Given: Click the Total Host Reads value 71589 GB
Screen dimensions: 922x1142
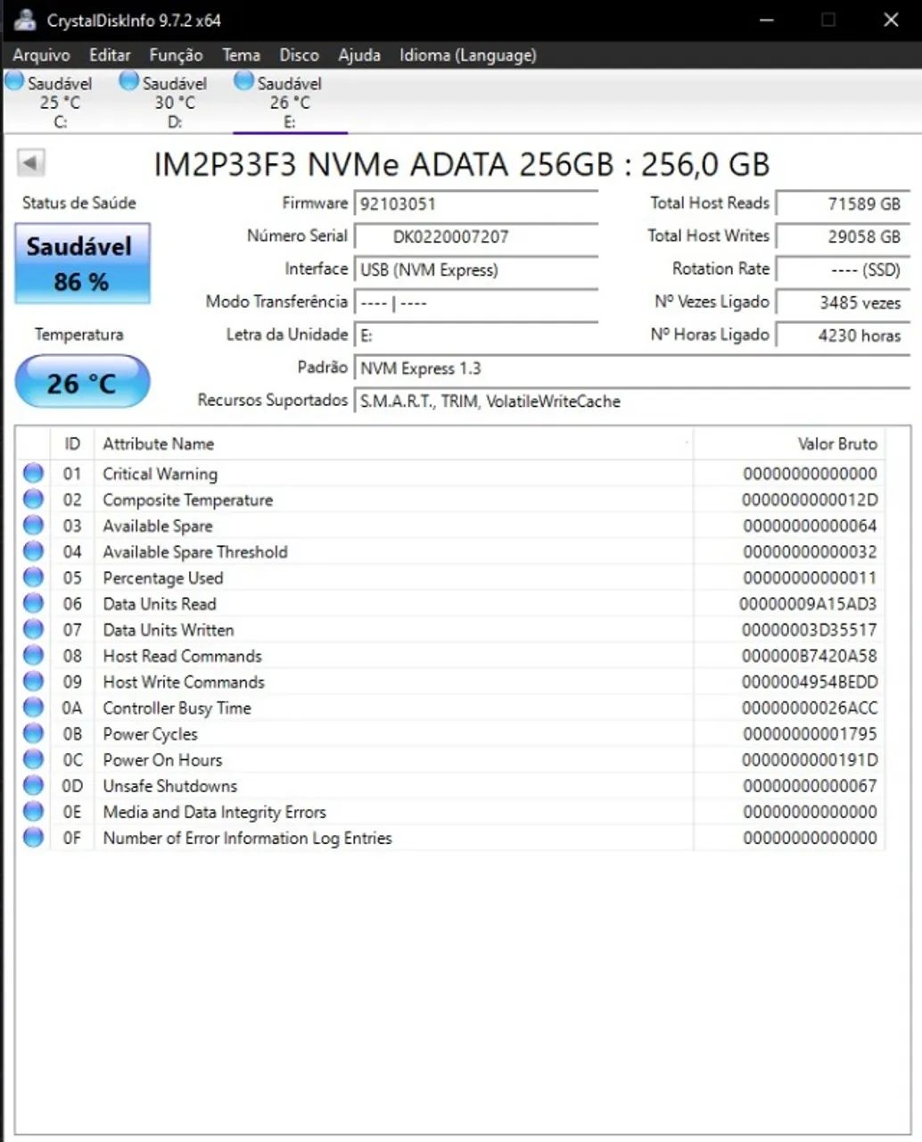Looking at the screenshot, I should click(843, 203).
